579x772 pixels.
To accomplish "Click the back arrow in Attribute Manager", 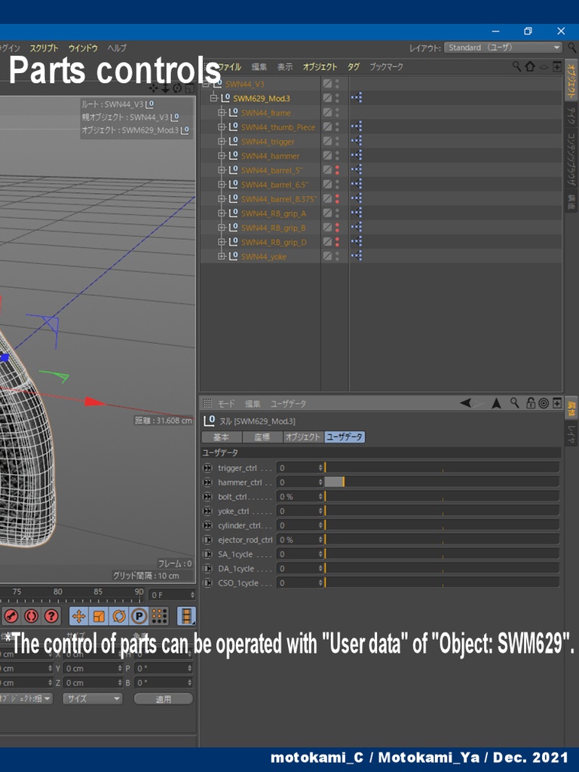I will tap(465, 403).
